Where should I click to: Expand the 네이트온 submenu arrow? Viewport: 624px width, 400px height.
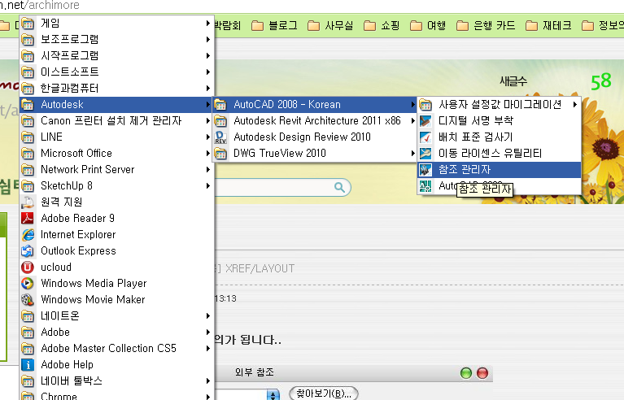click(x=207, y=316)
